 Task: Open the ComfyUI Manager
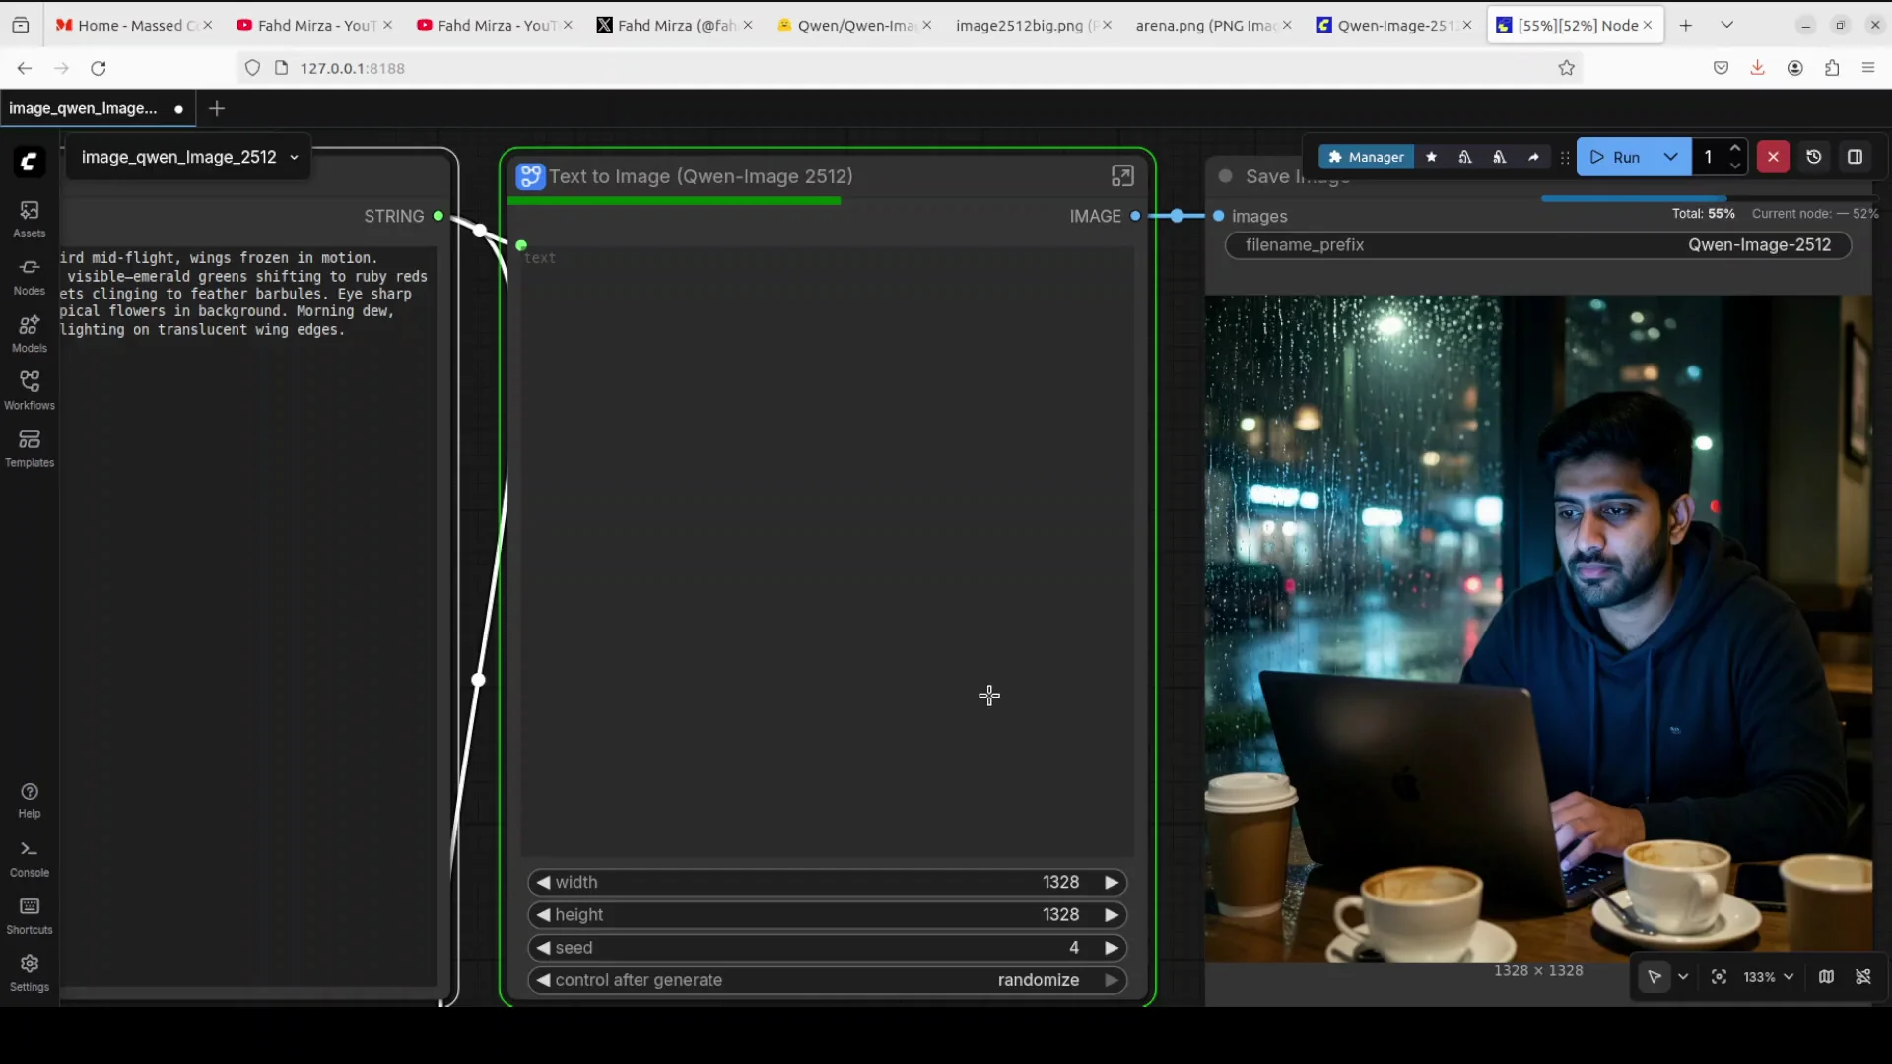(x=1366, y=157)
